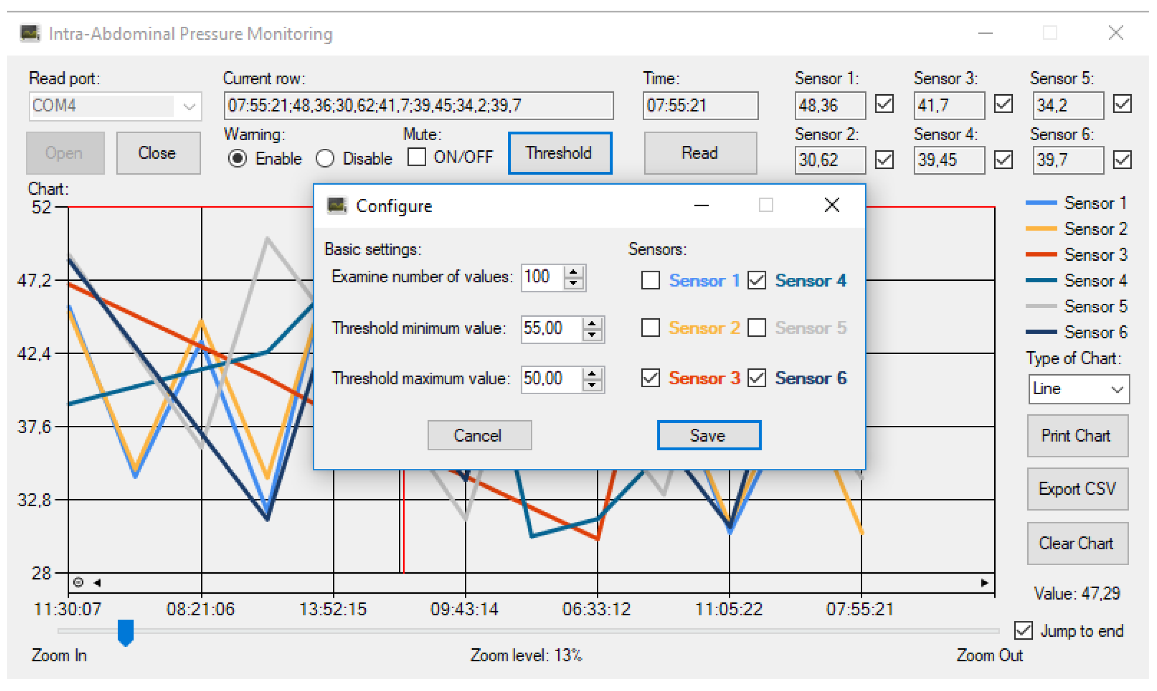Decrease Threshold minimum value with down arrow
Screen dimensions: 1157x691
[x=592, y=335]
